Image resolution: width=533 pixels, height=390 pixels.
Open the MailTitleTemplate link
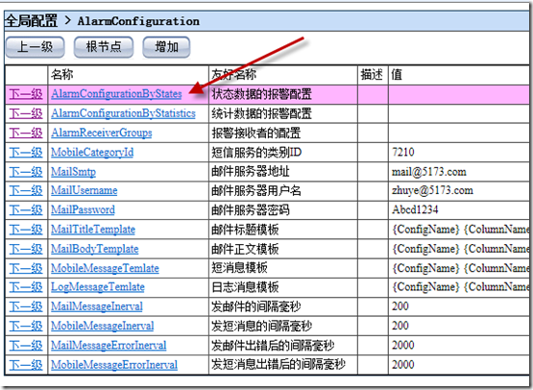coord(93,230)
